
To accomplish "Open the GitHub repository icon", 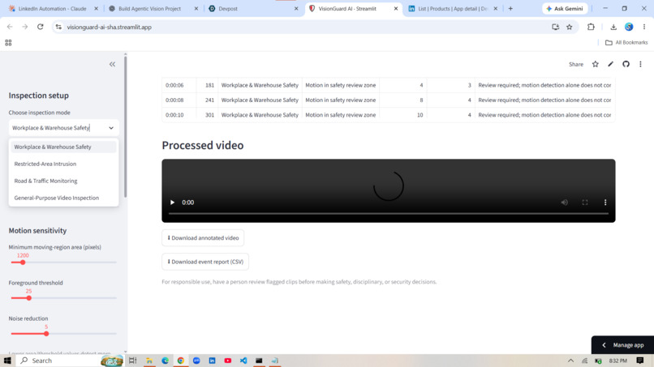I will [x=626, y=64].
